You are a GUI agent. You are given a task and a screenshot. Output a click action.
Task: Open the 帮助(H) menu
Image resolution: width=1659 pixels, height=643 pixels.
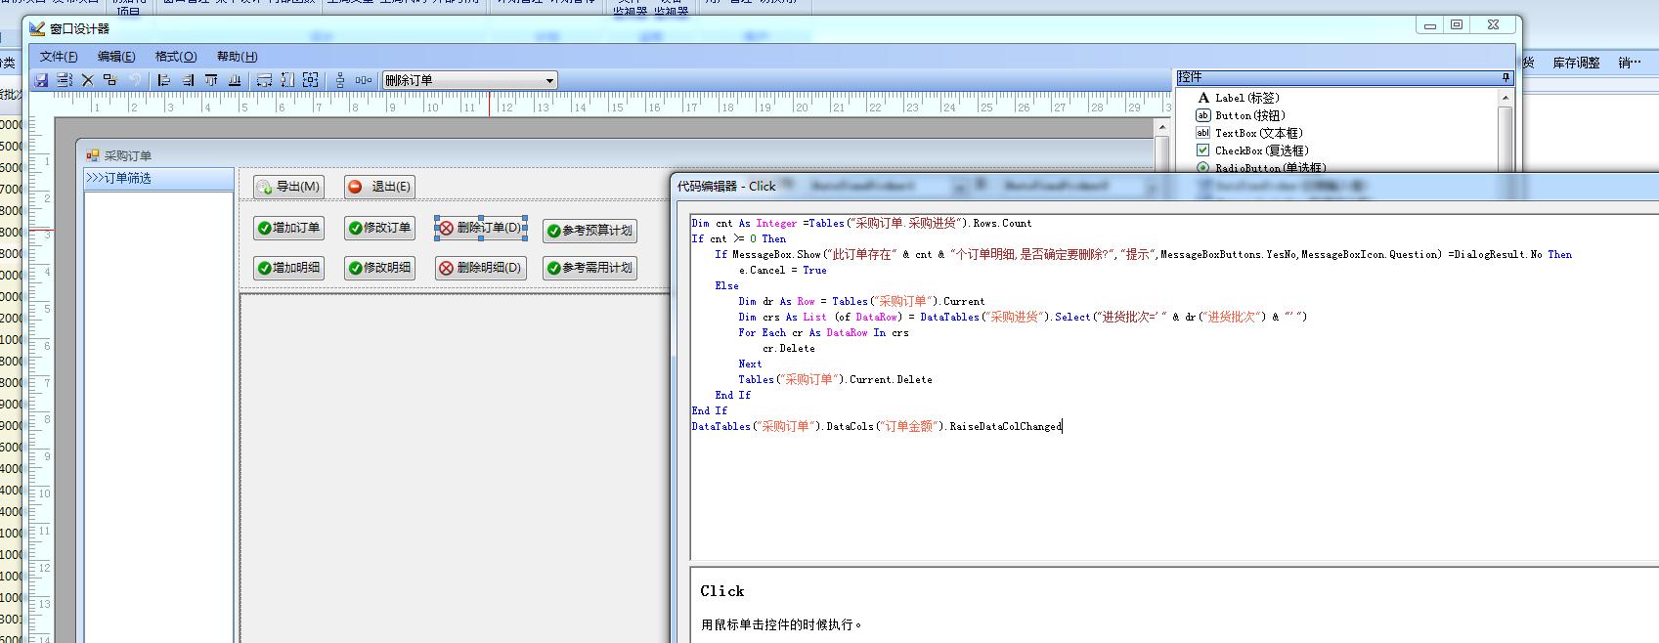[237, 57]
